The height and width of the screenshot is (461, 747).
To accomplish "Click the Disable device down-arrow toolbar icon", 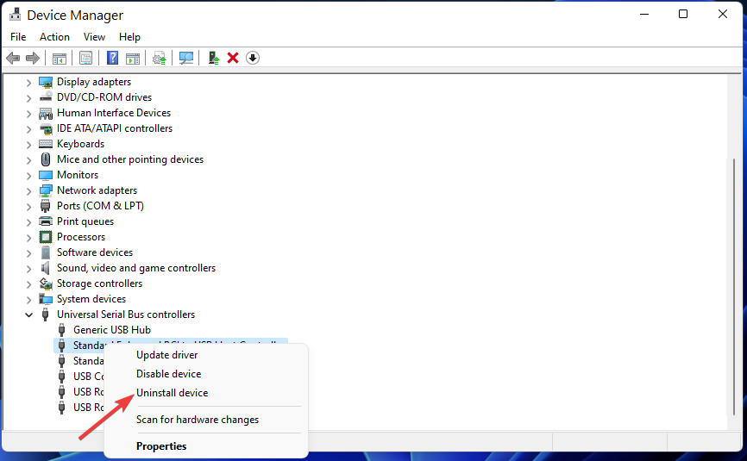I will coord(253,58).
